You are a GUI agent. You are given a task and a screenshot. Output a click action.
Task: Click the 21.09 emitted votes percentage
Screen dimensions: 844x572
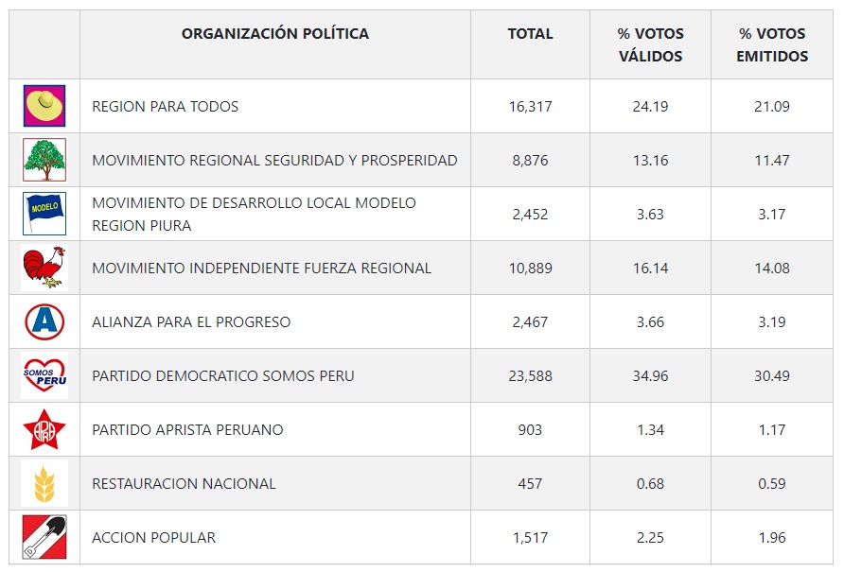pyautogui.click(x=773, y=107)
